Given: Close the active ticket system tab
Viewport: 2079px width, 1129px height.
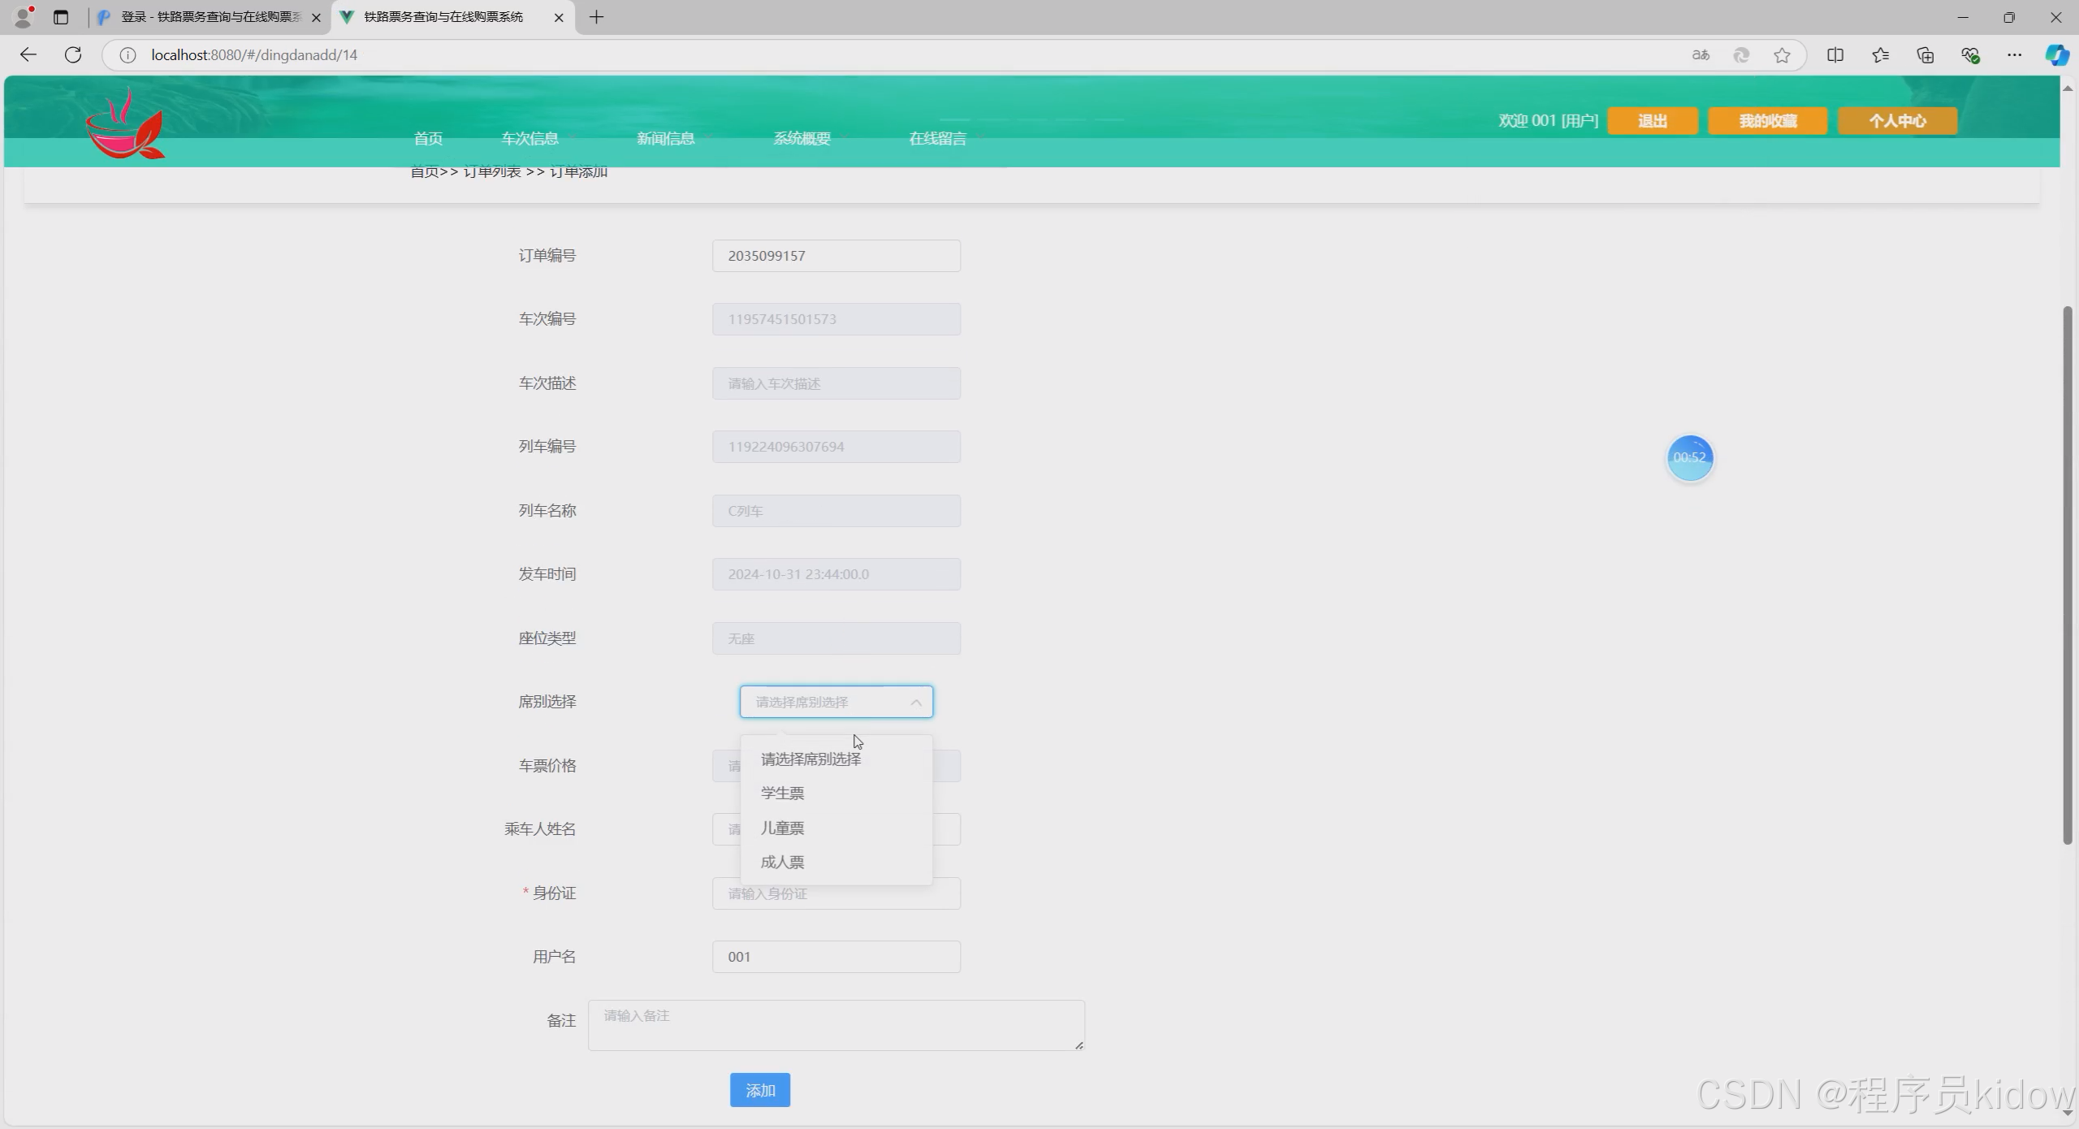Looking at the screenshot, I should click(559, 17).
